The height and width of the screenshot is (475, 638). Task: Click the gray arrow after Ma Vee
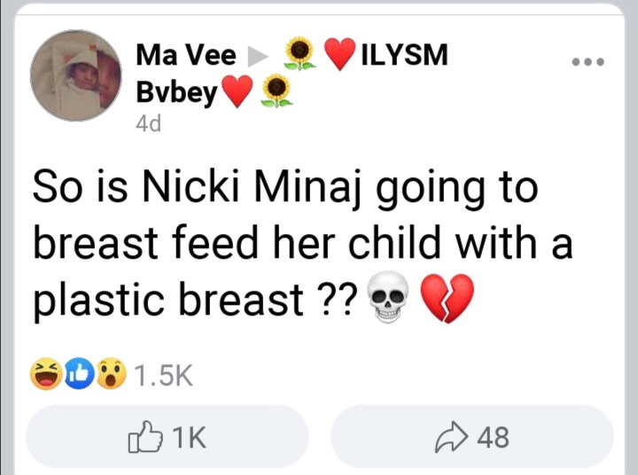pyautogui.click(x=256, y=57)
